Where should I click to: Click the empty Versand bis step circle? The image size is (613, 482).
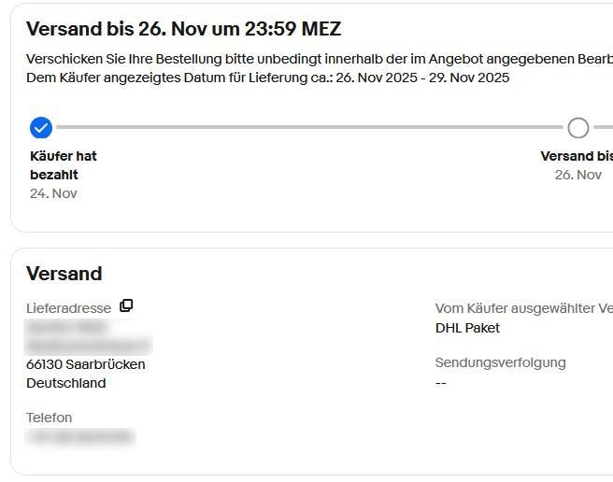pyautogui.click(x=578, y=127)
